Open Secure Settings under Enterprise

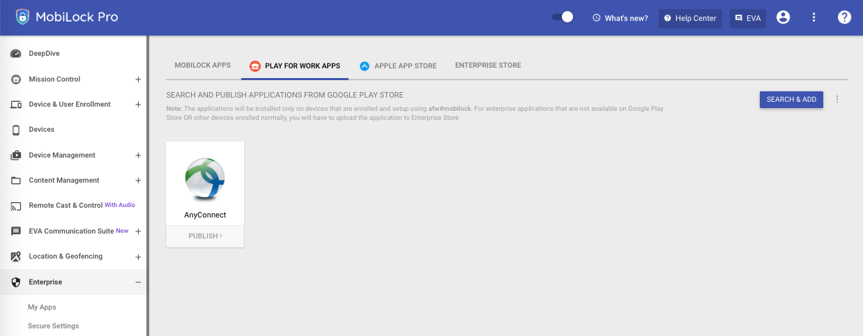(53, 326)
